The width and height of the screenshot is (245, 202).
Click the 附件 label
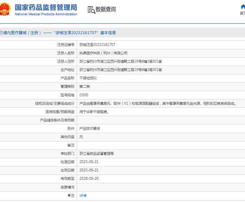(x=71, y=128)
